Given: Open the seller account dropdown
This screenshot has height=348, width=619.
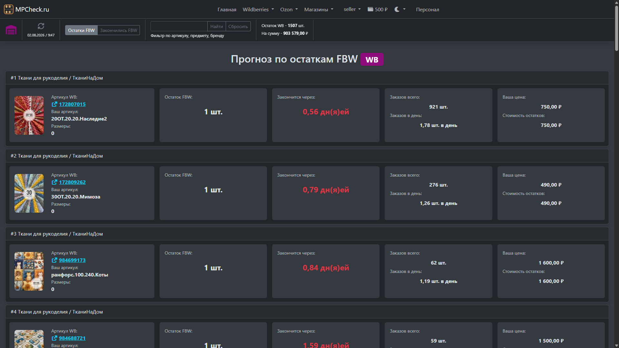Looking at the screenshot, I should [x=352, y=9].
